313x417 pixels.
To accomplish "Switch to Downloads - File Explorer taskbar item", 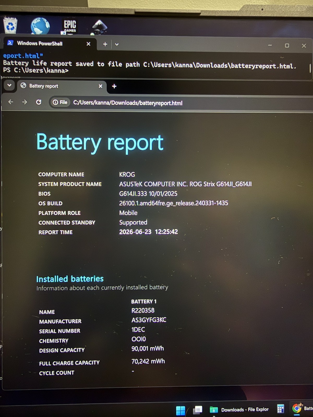I will [x=239, y=410].
